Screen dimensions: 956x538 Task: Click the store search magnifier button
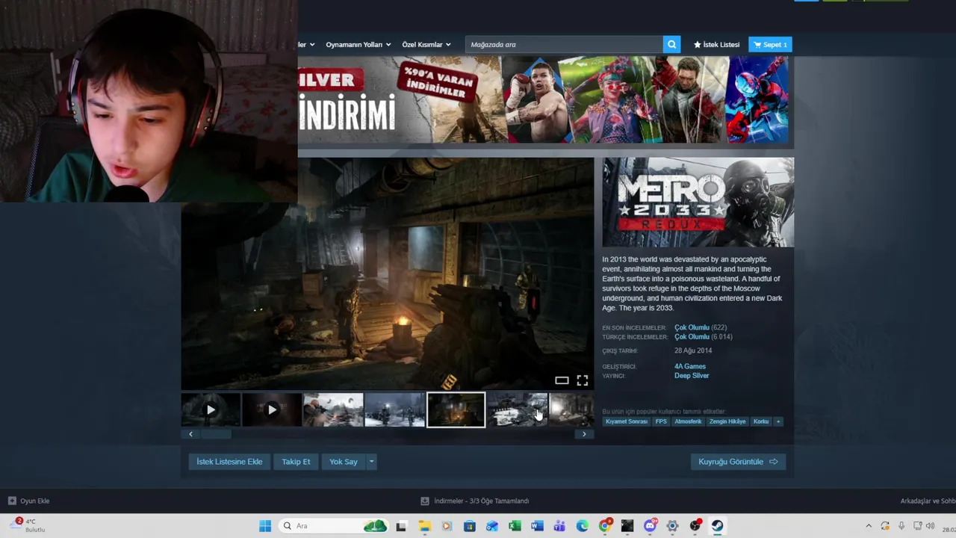pyautogui.click(x=671, y=45)
